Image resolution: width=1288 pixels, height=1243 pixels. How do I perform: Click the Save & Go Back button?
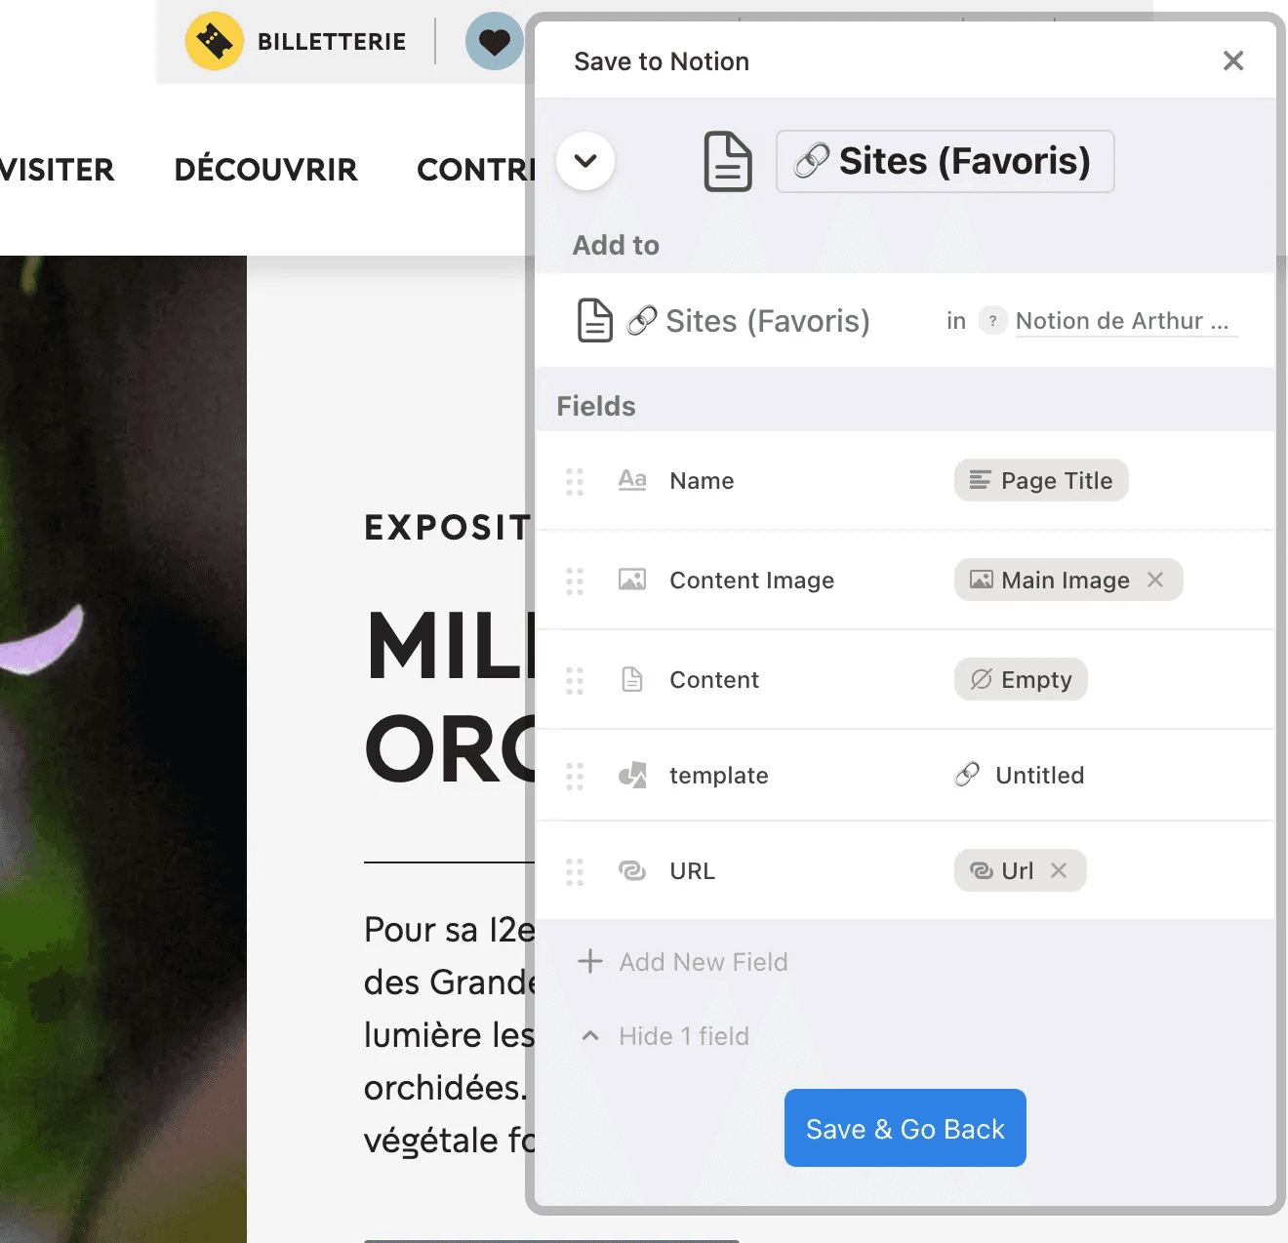pos(906,1128)
